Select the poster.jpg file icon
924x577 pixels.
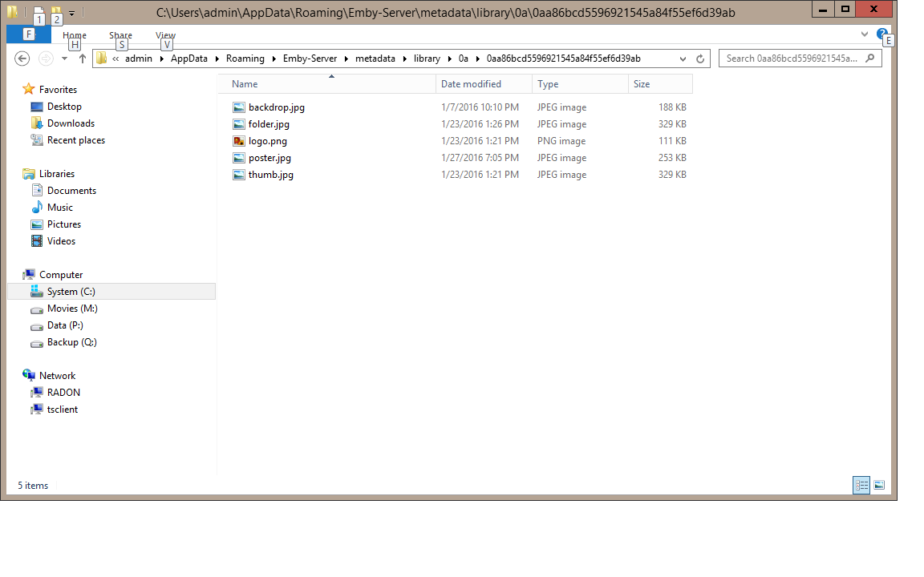239,158
